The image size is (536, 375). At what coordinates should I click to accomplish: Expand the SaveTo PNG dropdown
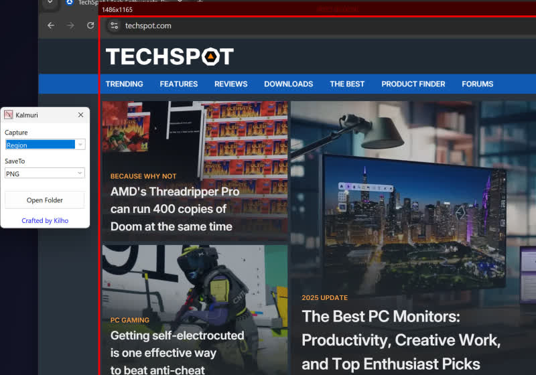click(45, 173)
